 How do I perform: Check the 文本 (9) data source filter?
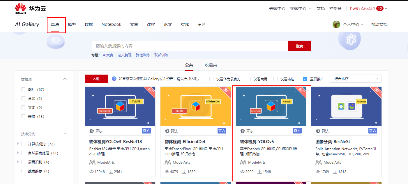(23, 107)
